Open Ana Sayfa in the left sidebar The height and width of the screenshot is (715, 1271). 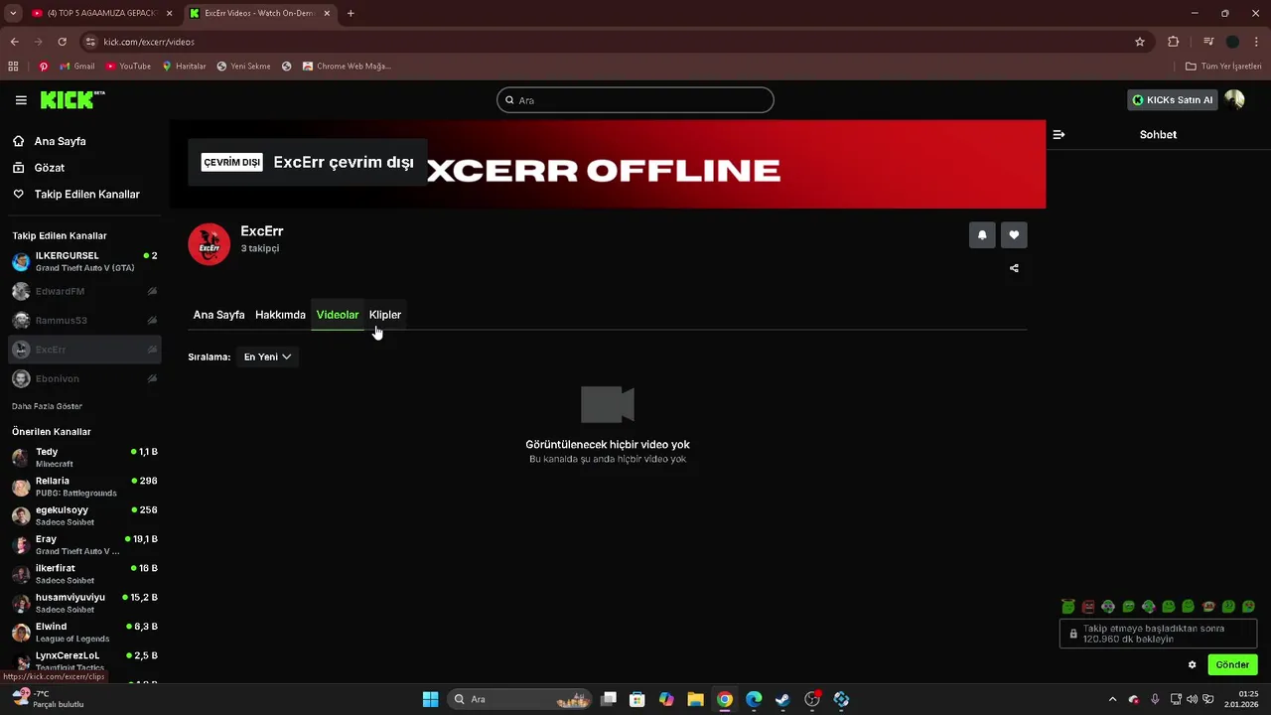pyautogui.click(x=60, y=141)
